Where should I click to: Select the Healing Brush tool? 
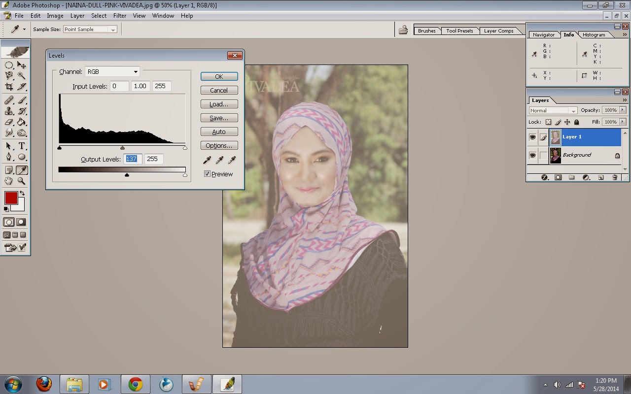click(x=8, y=100)
